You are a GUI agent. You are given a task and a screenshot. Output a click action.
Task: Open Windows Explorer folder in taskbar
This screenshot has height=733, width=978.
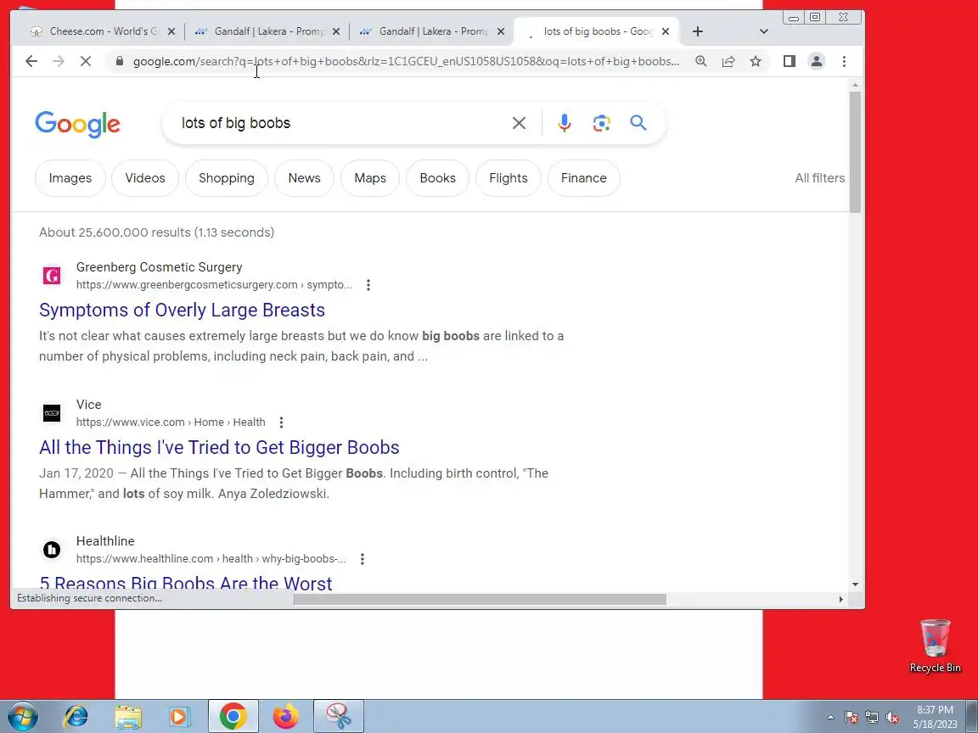tap(128, 716)
